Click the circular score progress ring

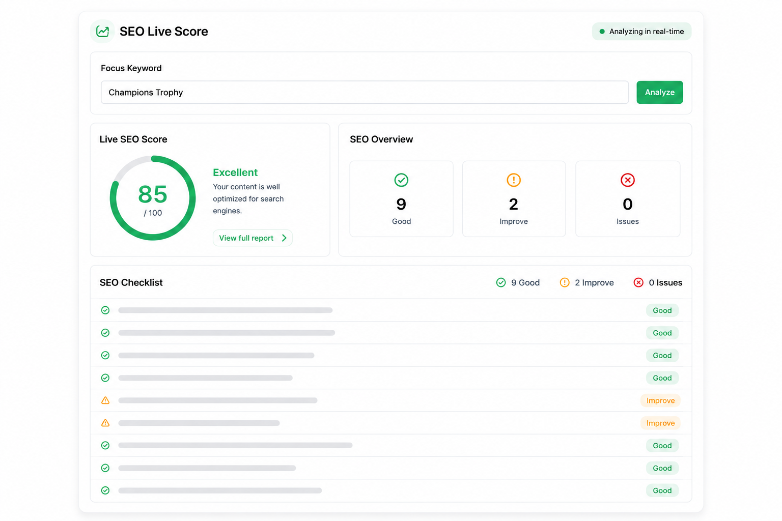point(153,198)
